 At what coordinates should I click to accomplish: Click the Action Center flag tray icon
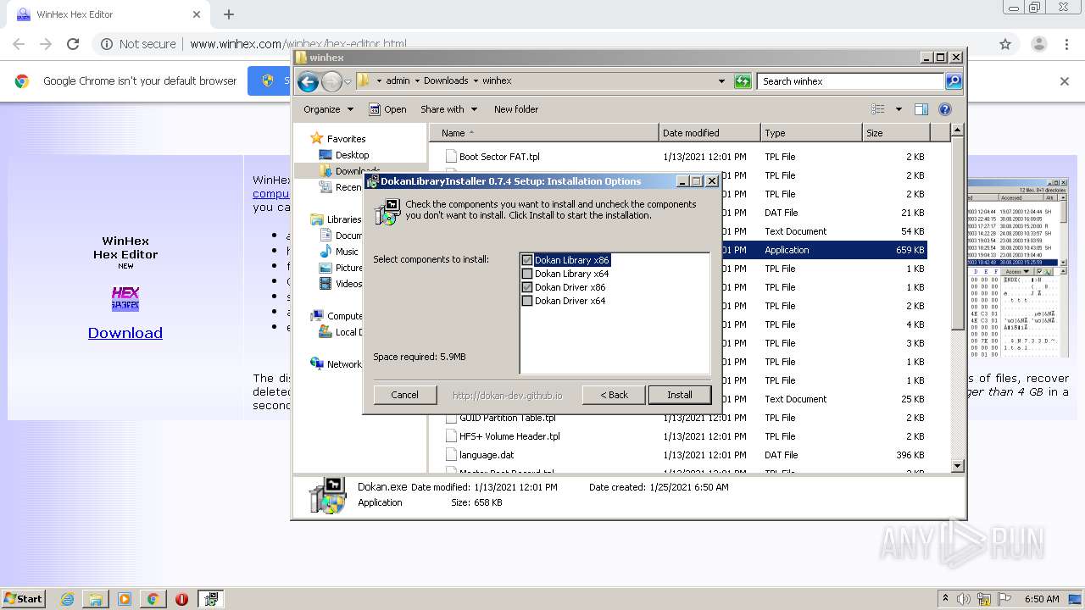[1004, 599]
